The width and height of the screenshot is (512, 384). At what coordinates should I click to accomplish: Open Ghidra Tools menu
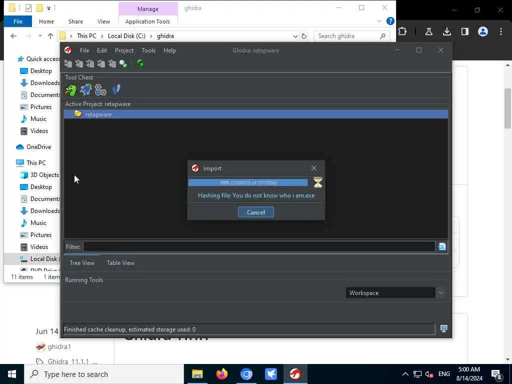click(148, 50)
